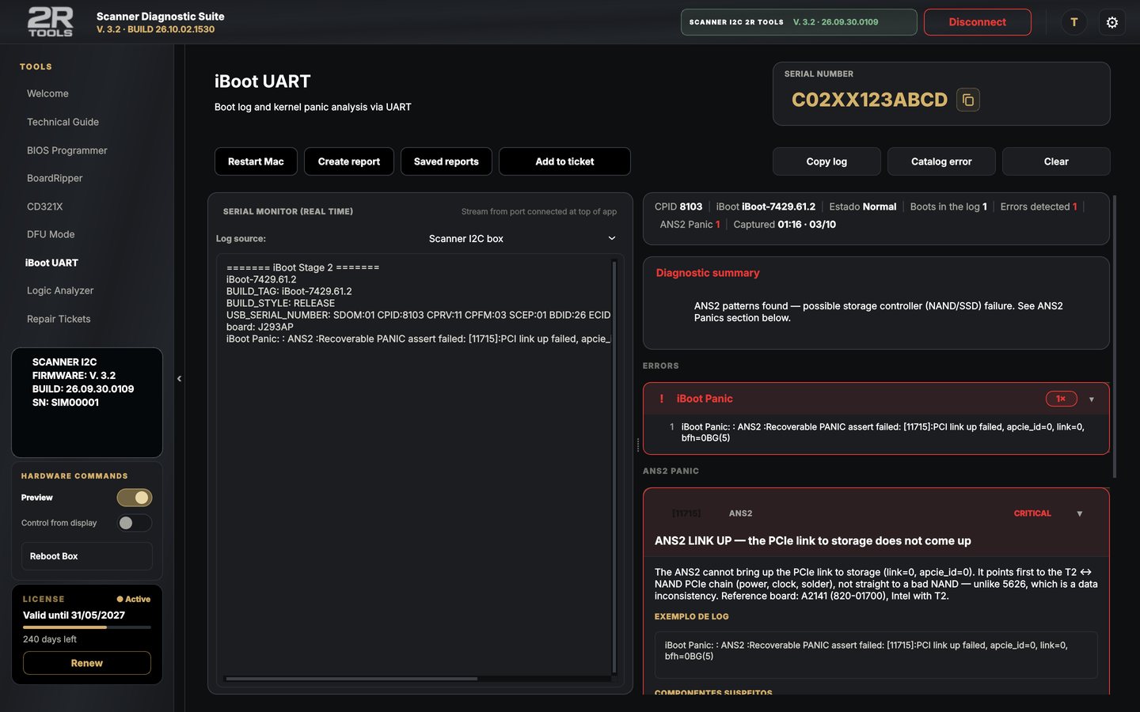
Task: Collapse the ANS2 critical panic card
Action: 1079,513
